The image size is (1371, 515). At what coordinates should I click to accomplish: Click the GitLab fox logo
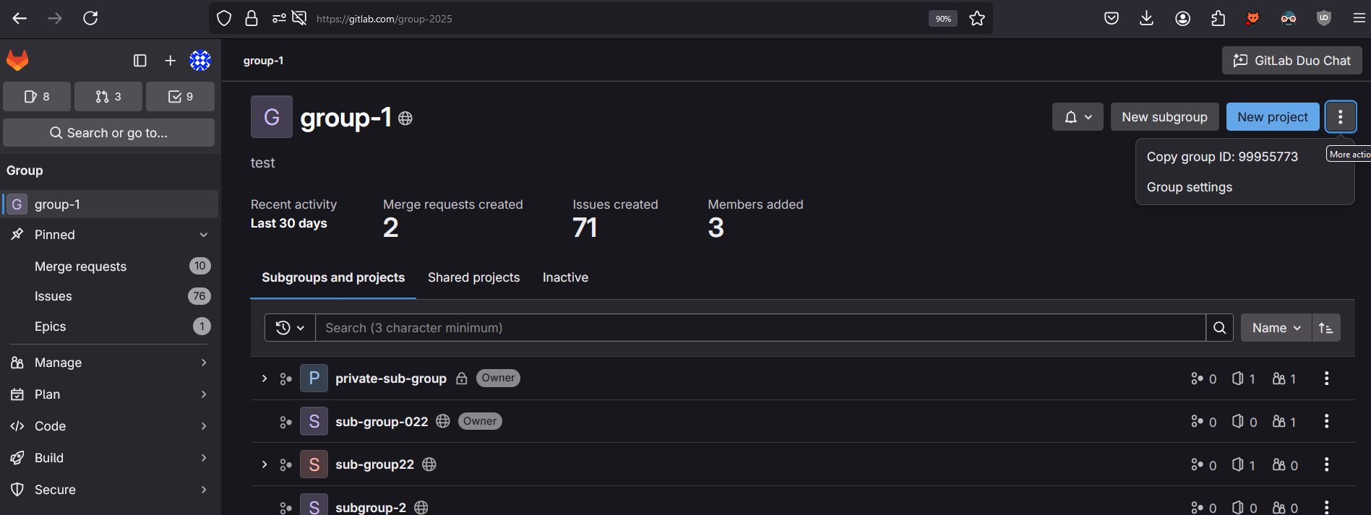(x=17, y=61)
